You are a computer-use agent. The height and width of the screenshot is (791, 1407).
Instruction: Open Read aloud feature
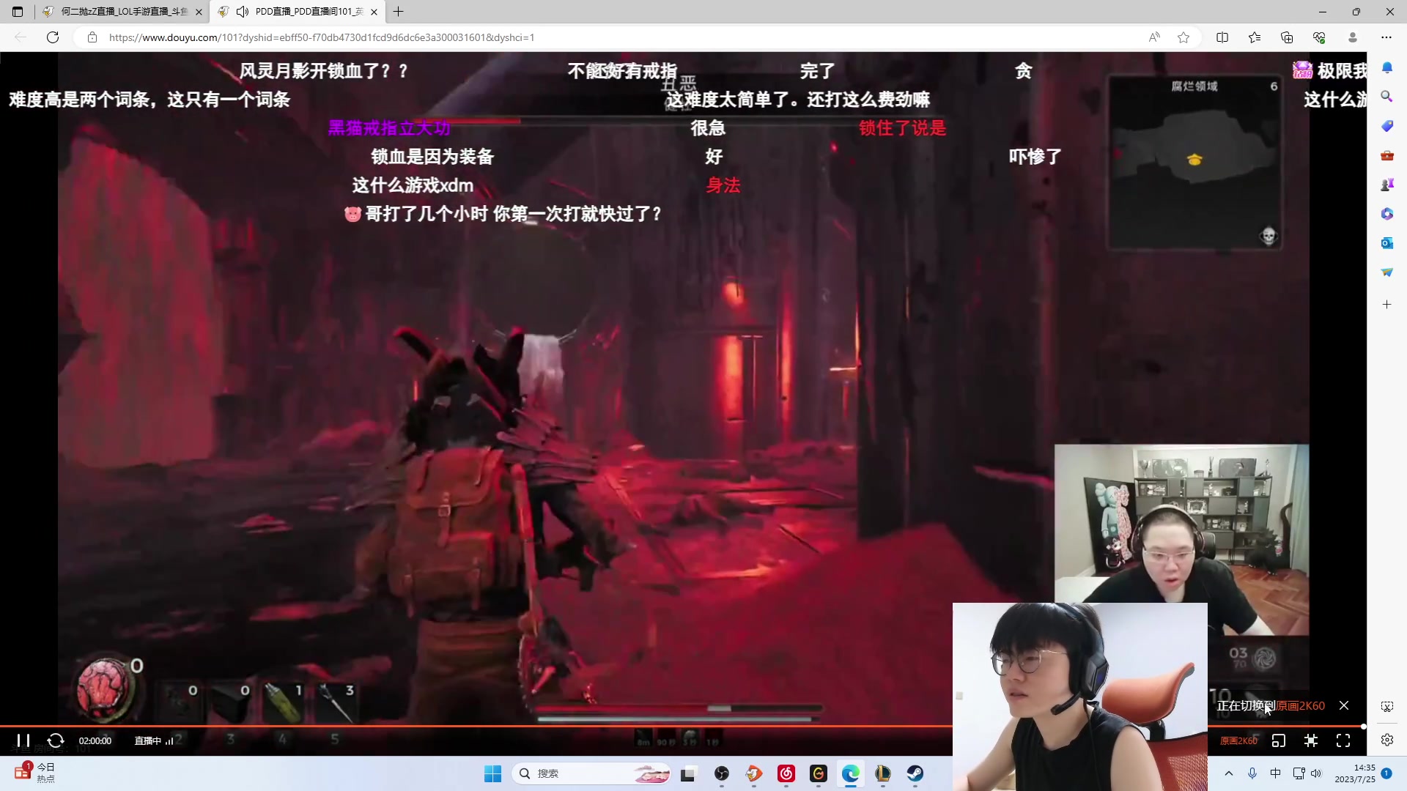(1154, 37)
